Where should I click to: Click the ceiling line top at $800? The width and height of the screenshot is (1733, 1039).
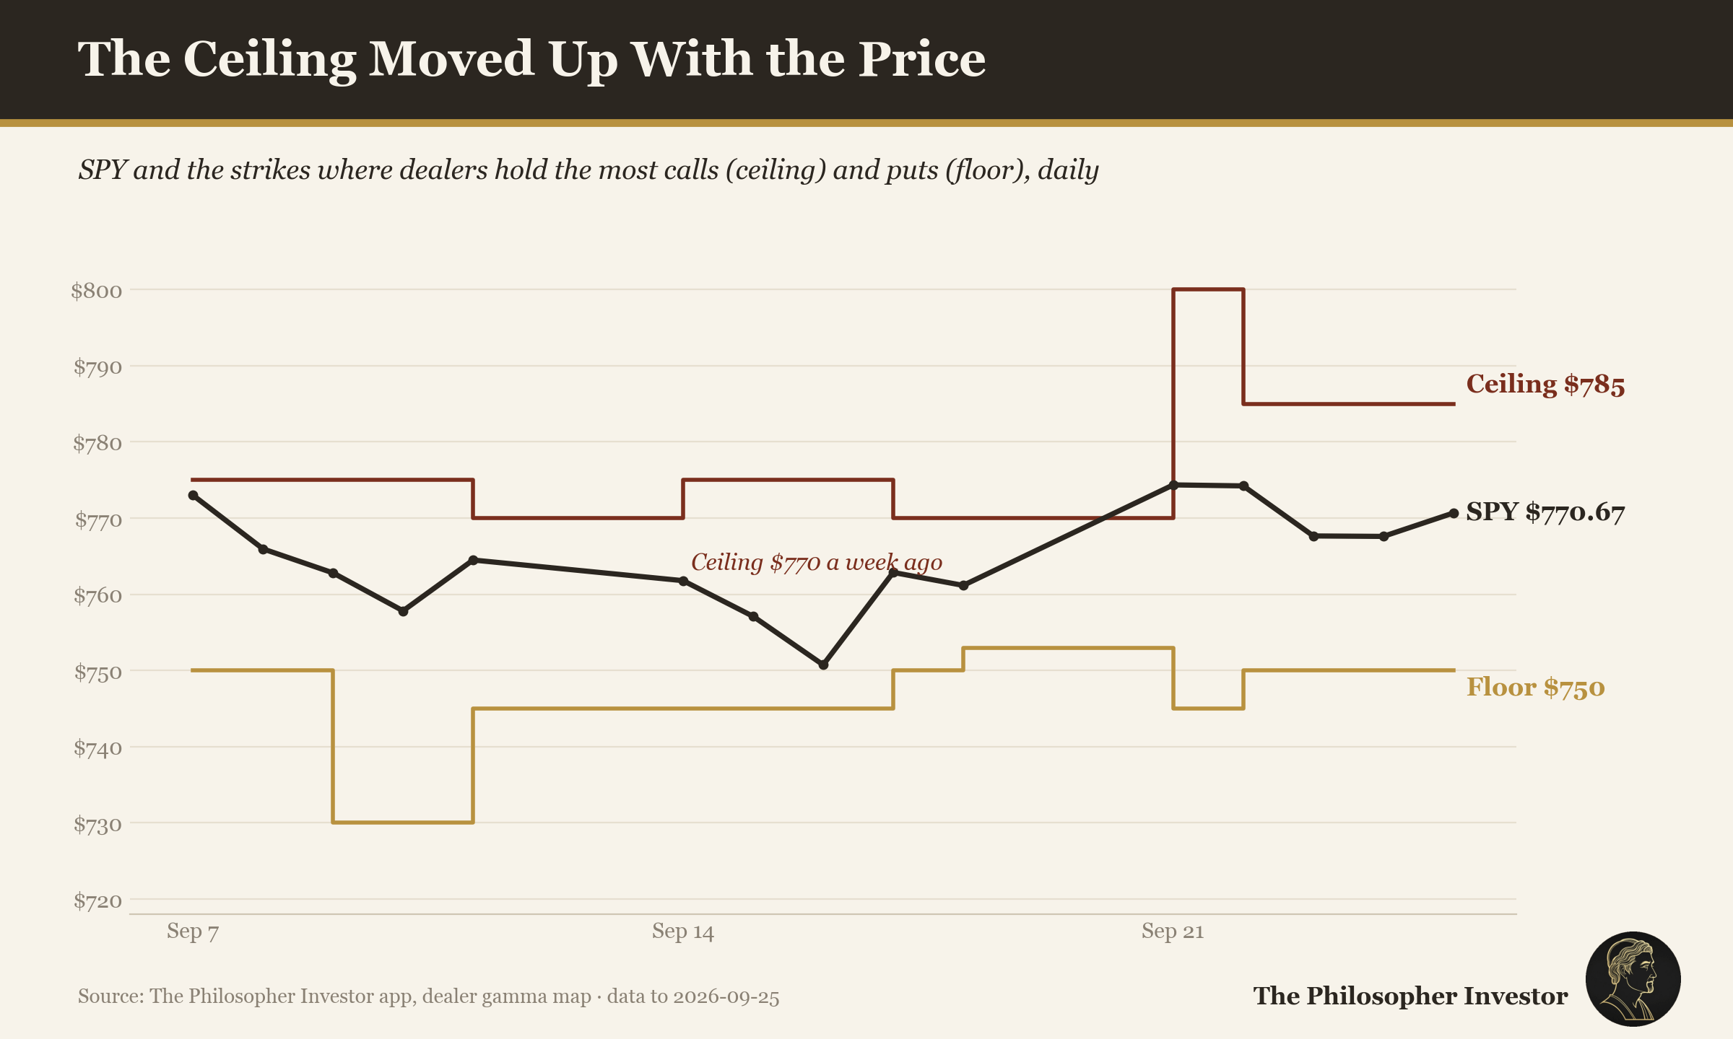click(1208, 289)
